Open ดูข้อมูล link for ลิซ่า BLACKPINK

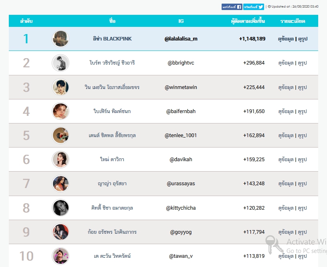(x=286, y=39)
